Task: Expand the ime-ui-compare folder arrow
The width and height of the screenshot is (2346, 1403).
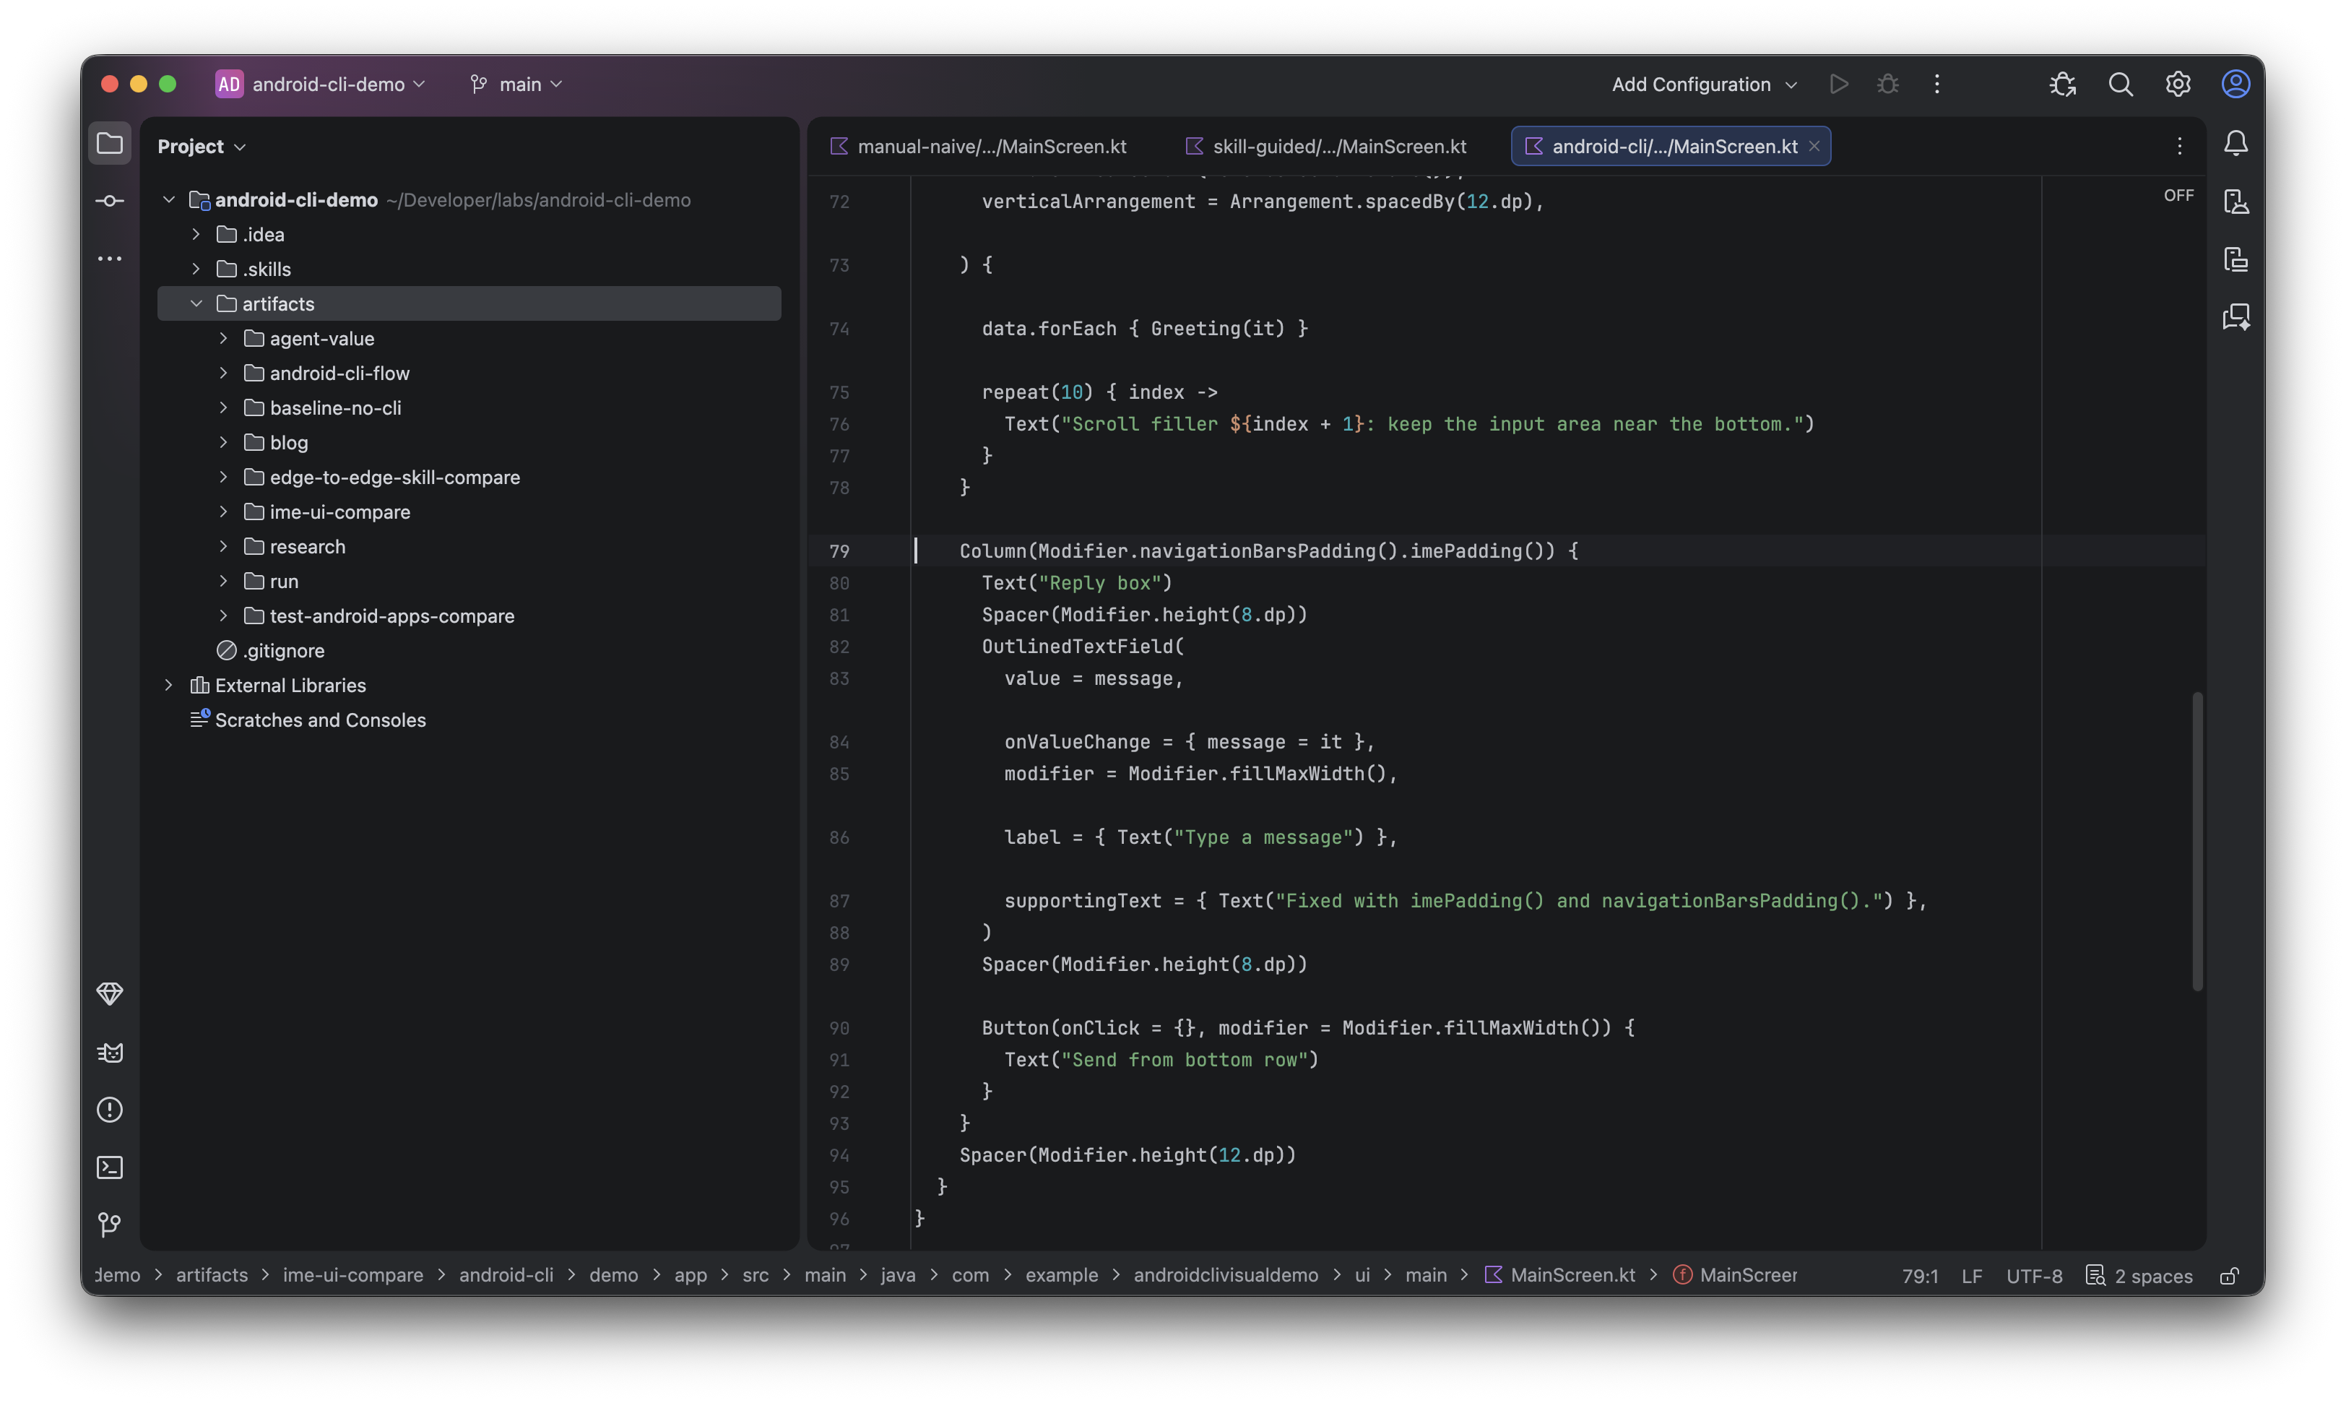Action: click(224, 511)
